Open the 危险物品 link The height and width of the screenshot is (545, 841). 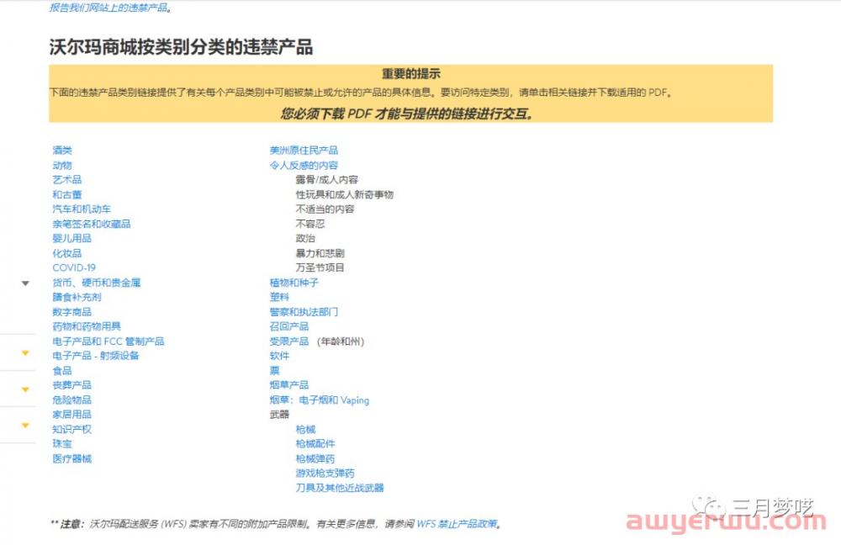(x=71, y=399)
